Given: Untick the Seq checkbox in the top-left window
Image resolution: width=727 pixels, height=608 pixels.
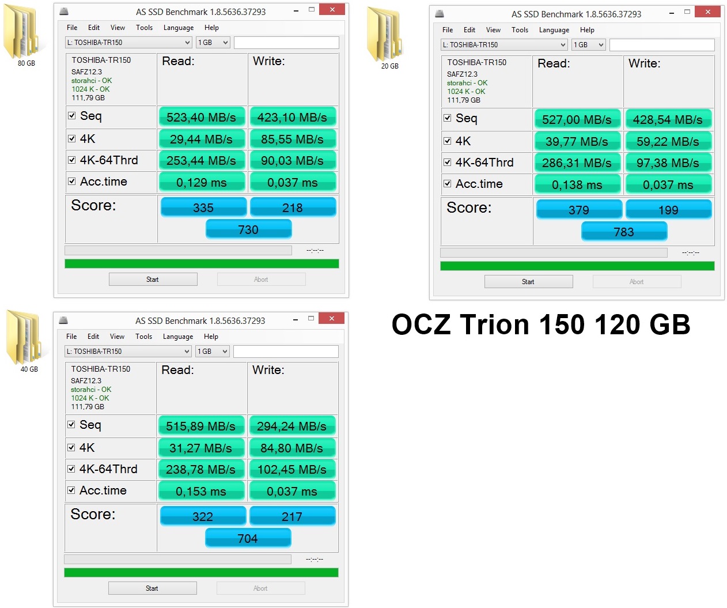Looking at the screenshot, I should [x=72, y=116].
